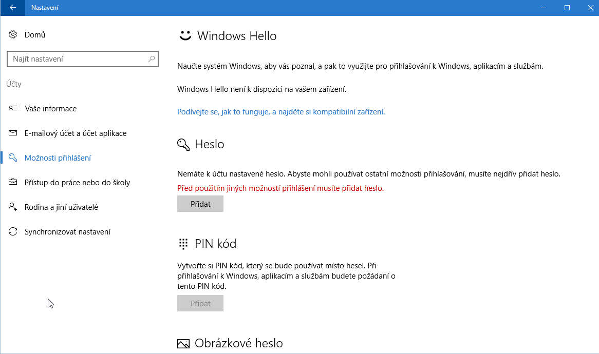Click the Windows Hello smiley icon
This screenshot has height=354, width=599.
tap(185, 35)
